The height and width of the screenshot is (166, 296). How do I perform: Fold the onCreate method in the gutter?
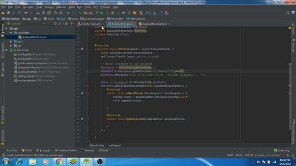click(87, 49)
